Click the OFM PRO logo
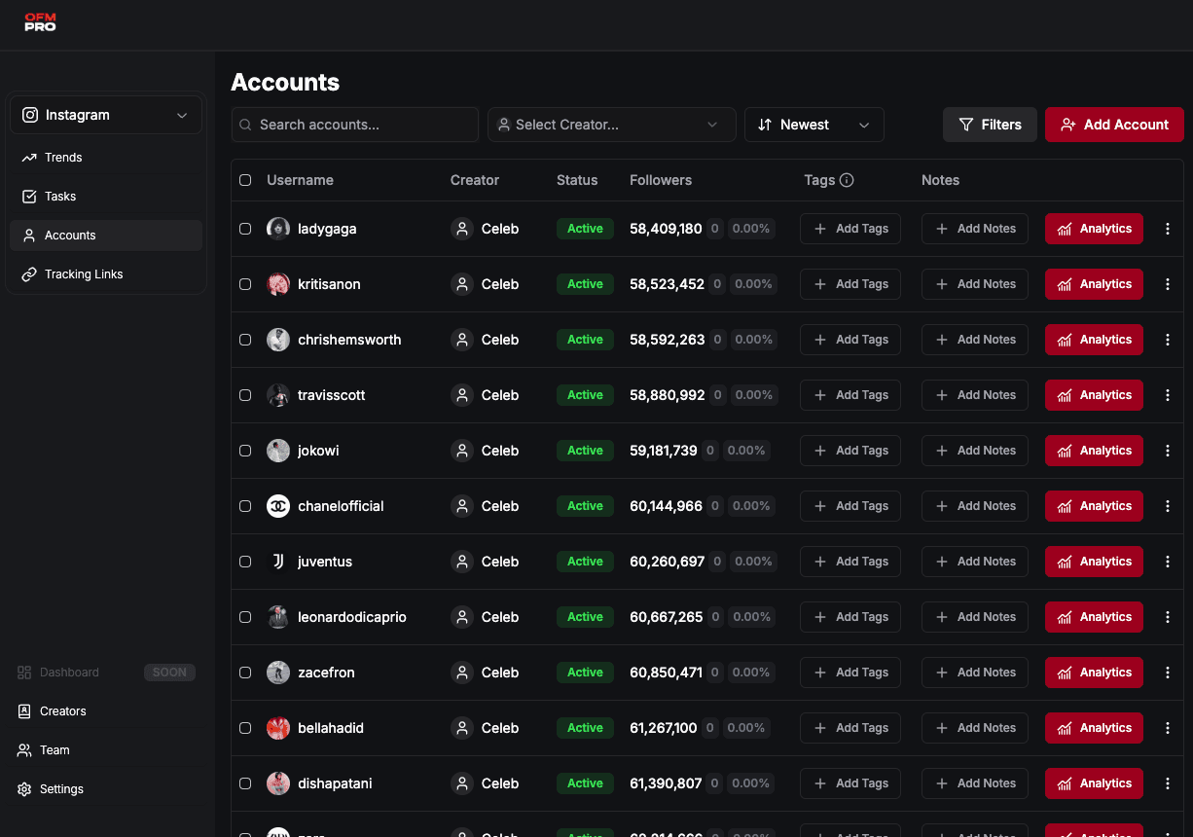Screen dimensions: 1193x837 coord(40,21)
